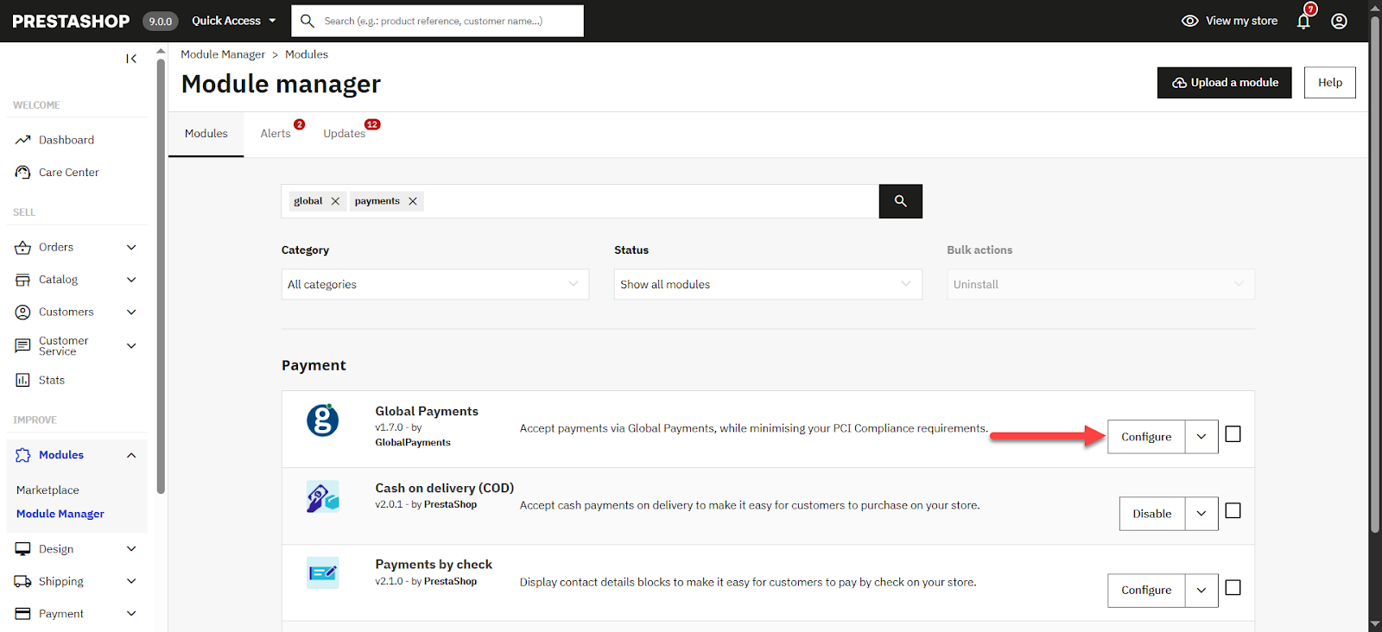
Task: Open the All categories dropdown
Action: point(435,284)
